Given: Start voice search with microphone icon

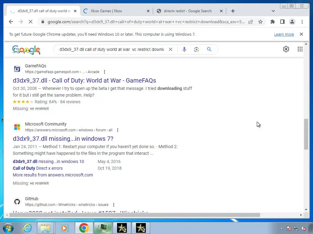Looking at the screenshot, I should coord(184,49).
